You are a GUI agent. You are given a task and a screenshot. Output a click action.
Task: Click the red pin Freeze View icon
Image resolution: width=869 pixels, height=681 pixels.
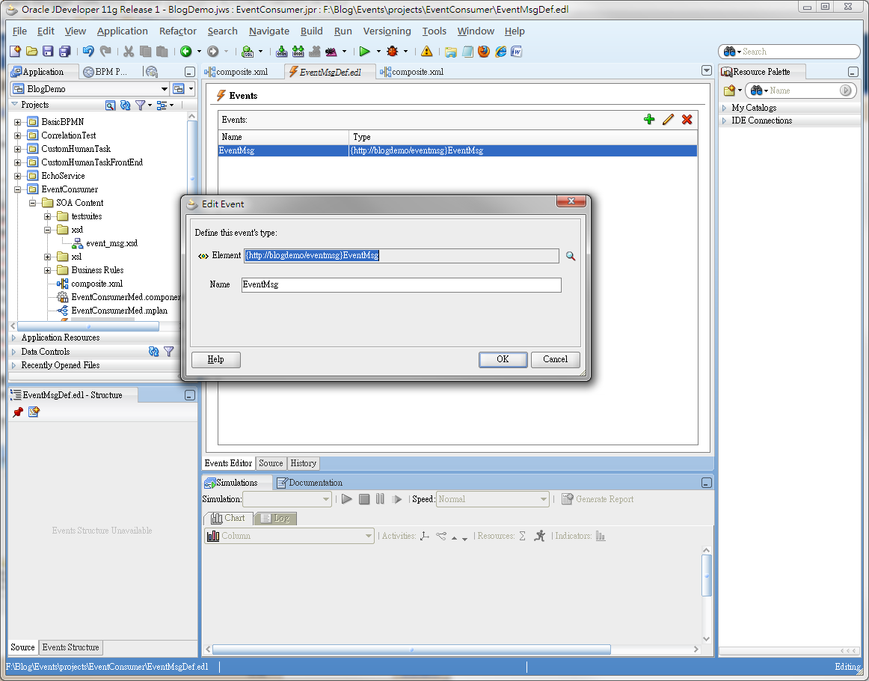click(18, 412)
